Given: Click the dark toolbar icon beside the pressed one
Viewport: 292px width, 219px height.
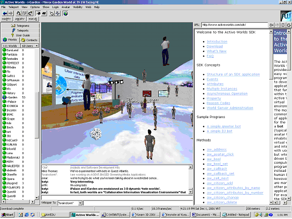Looking at the screenshot, I should (44, 13).
